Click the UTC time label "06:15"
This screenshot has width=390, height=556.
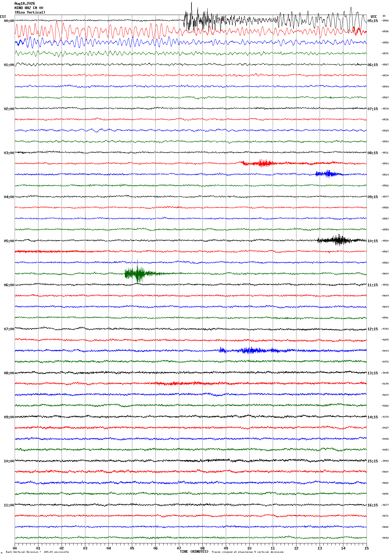(x=373, y=65)
